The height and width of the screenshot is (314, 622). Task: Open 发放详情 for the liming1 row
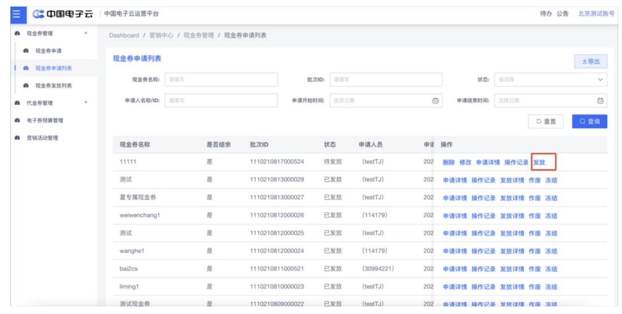(512, 287)
